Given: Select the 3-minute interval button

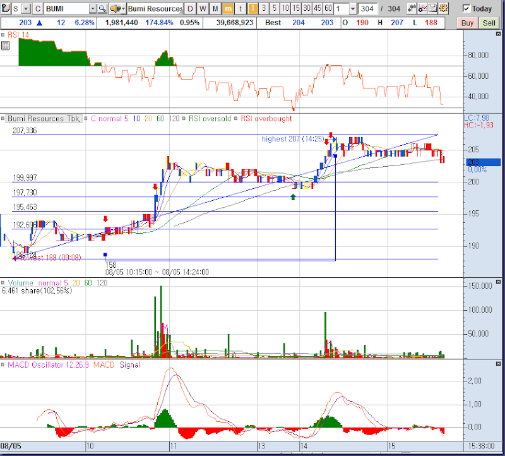Looking at the screenshot, I should click(264, 8).
